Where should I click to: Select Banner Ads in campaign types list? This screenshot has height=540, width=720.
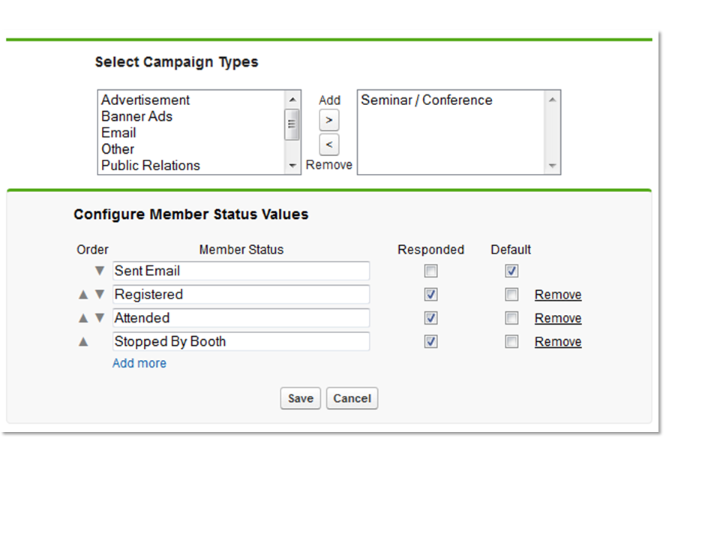click(x=136, y=117)
